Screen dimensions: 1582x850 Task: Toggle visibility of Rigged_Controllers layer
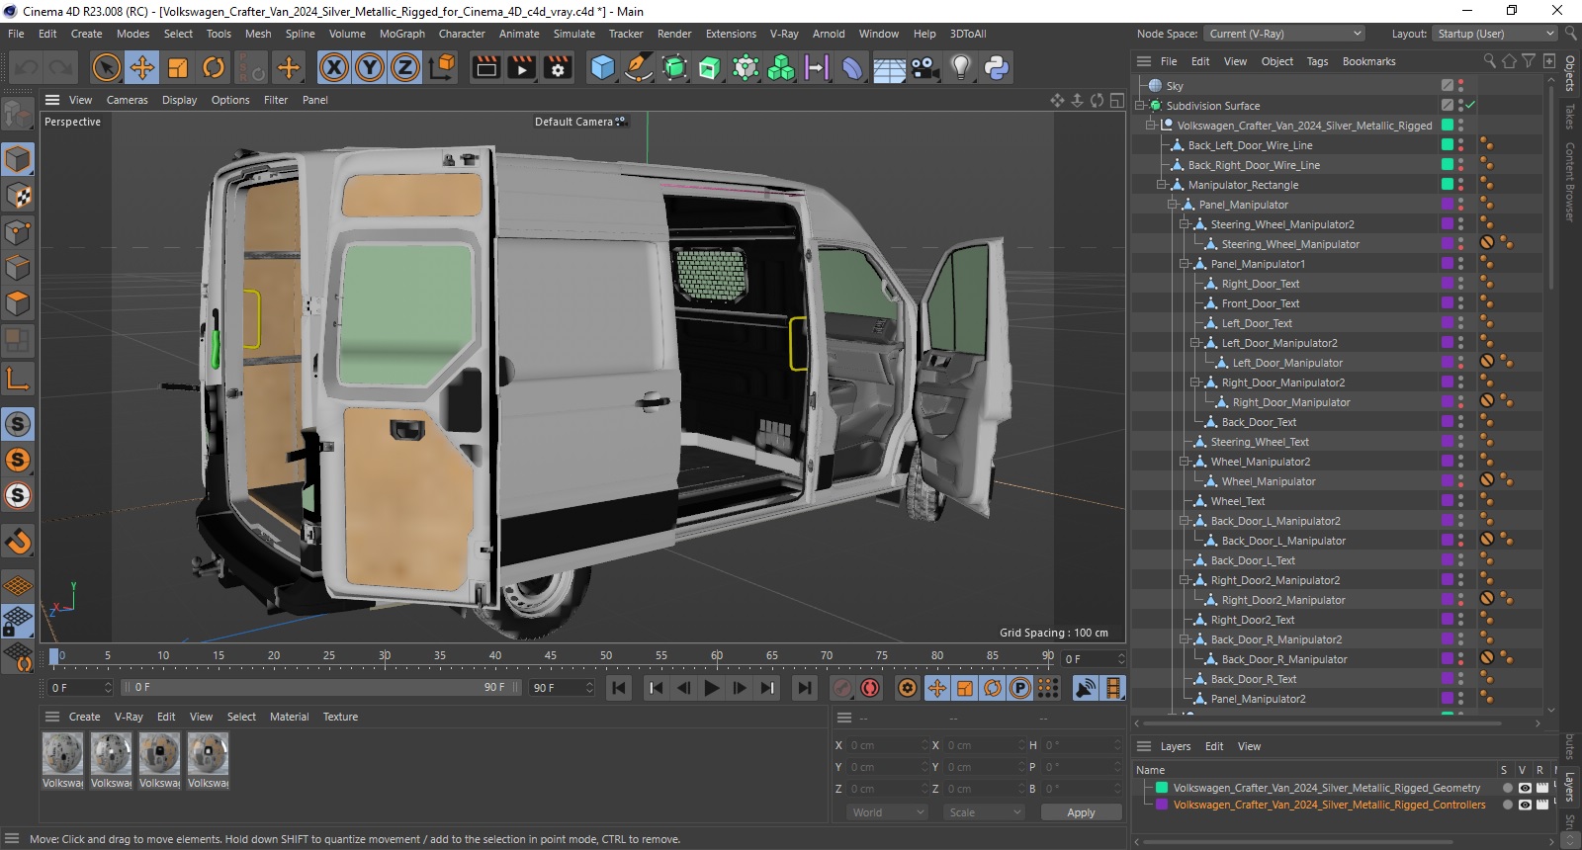coord(1525,805)
